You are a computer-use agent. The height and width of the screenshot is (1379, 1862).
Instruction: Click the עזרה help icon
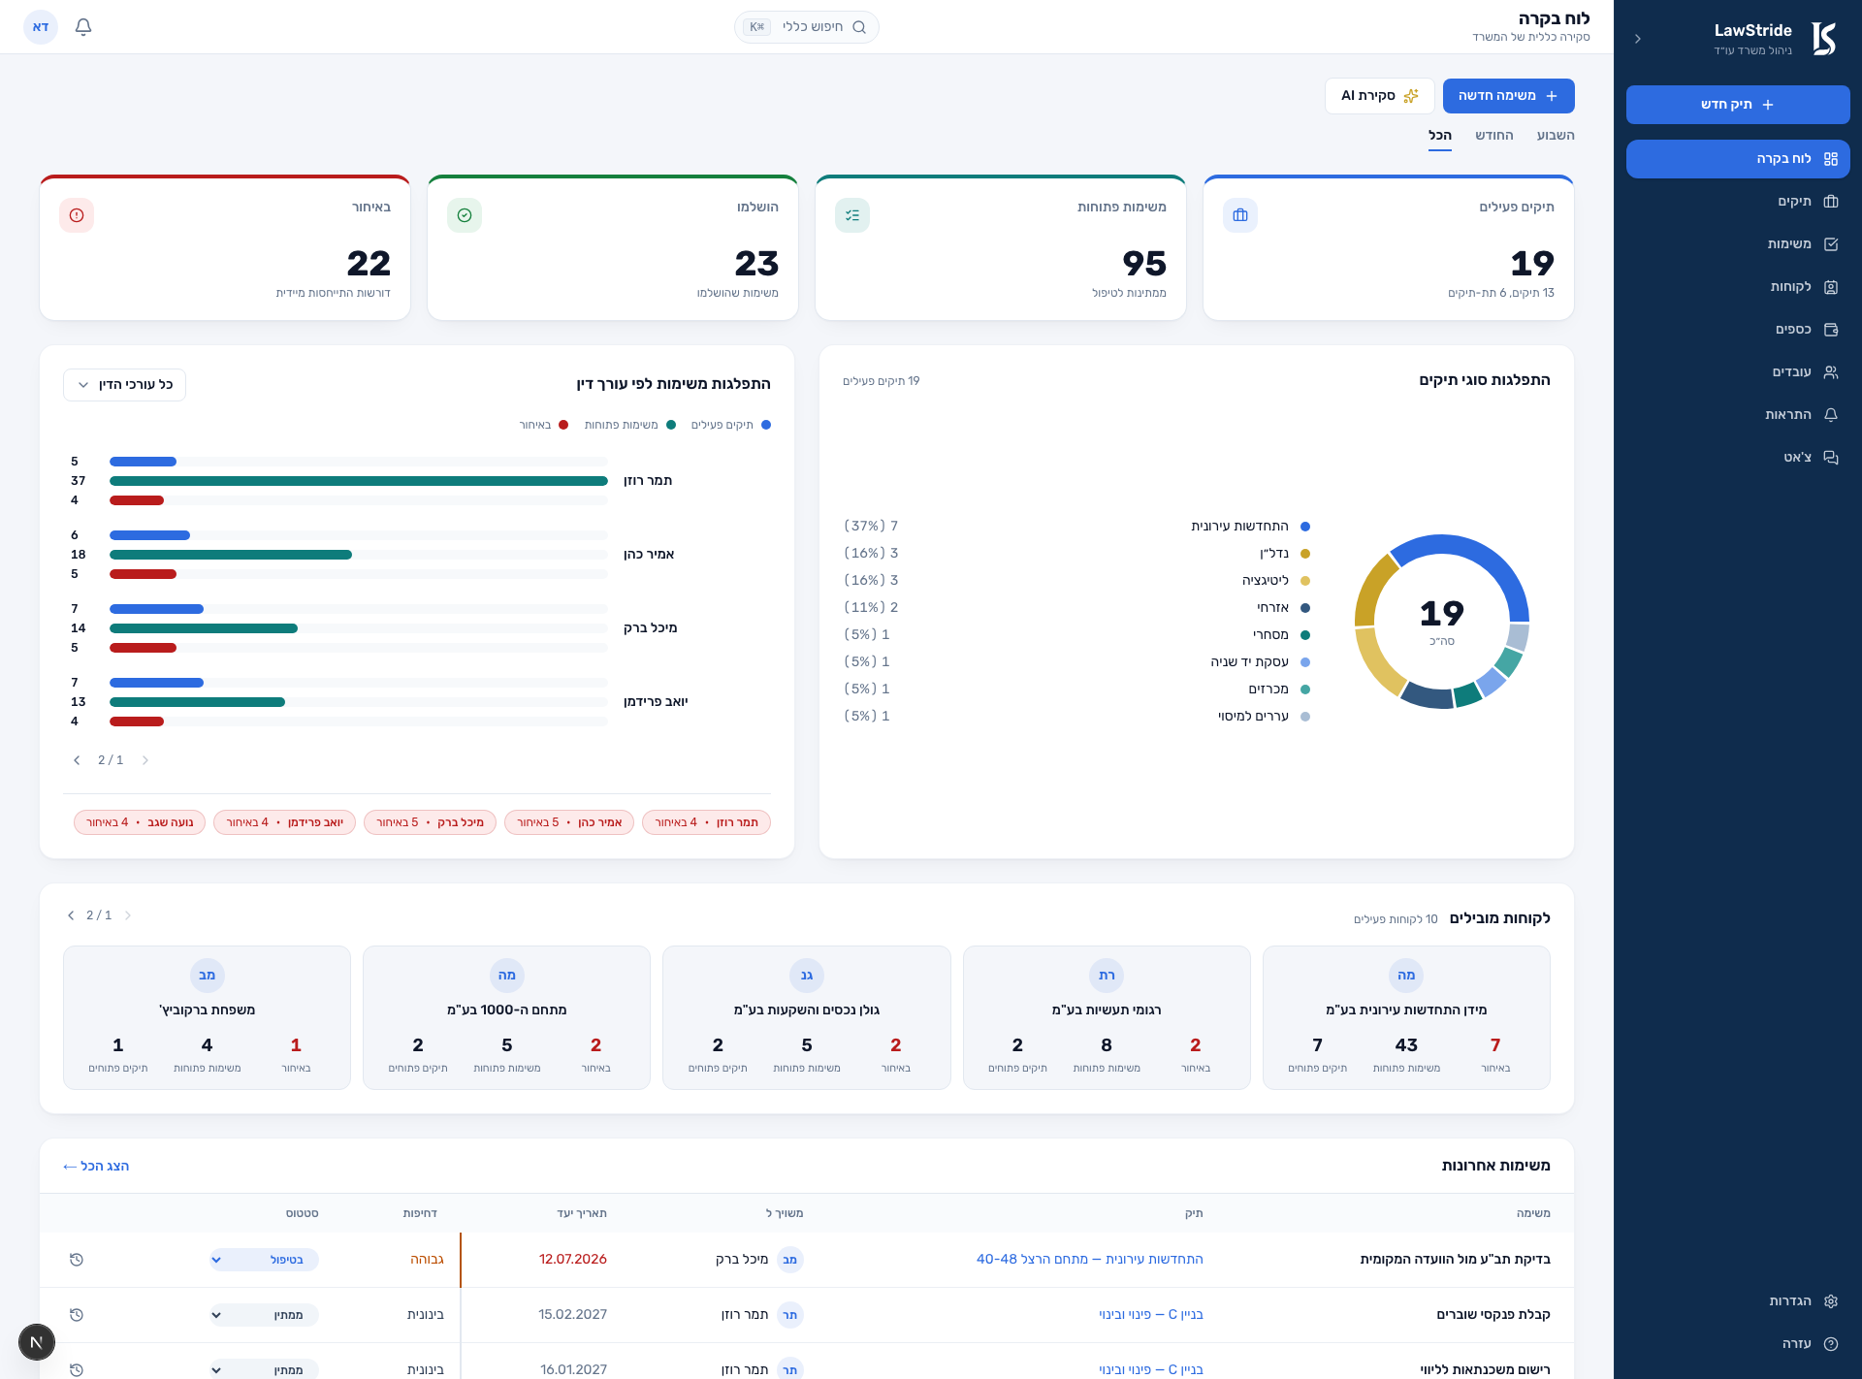(x=1831, y=1344)
